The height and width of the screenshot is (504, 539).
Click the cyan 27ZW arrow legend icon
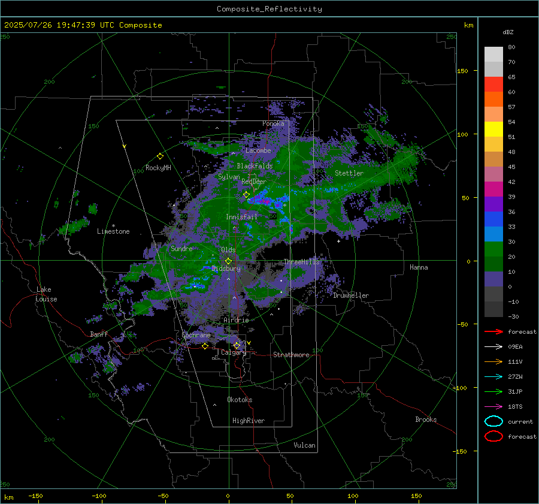493,377
